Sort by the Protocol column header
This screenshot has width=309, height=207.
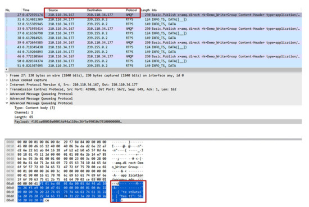pos(131,10)
